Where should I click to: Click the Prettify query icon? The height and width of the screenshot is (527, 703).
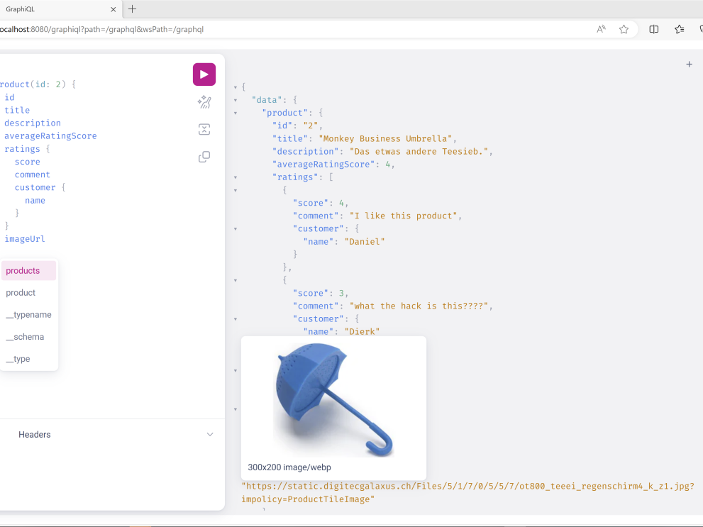coord(204,102)
